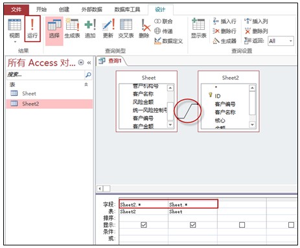Uncheck the 显示 box under Sheet.*
The image size is (300, 248).
point(193,225)
